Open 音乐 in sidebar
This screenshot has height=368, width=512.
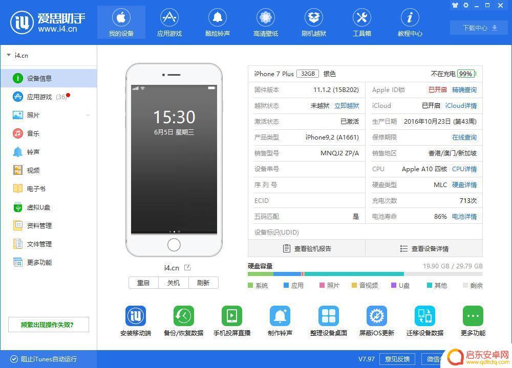click(49, 133)
